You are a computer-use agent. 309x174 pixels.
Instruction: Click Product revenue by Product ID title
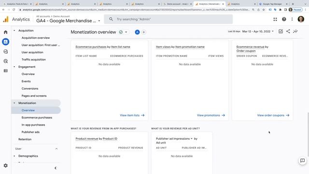(97, 139)
